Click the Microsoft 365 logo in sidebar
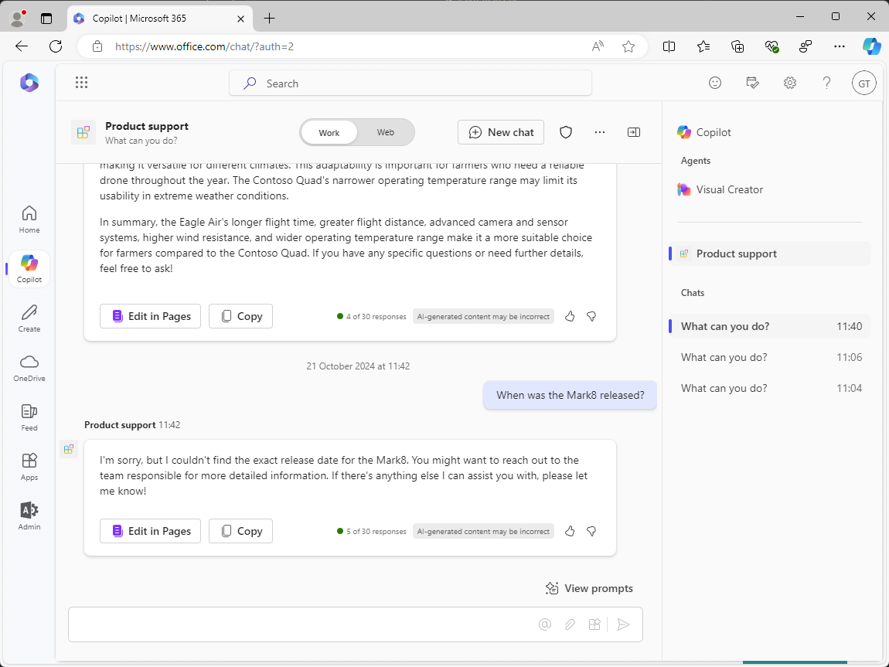This screenshot has height=667, width=889. 29,83
